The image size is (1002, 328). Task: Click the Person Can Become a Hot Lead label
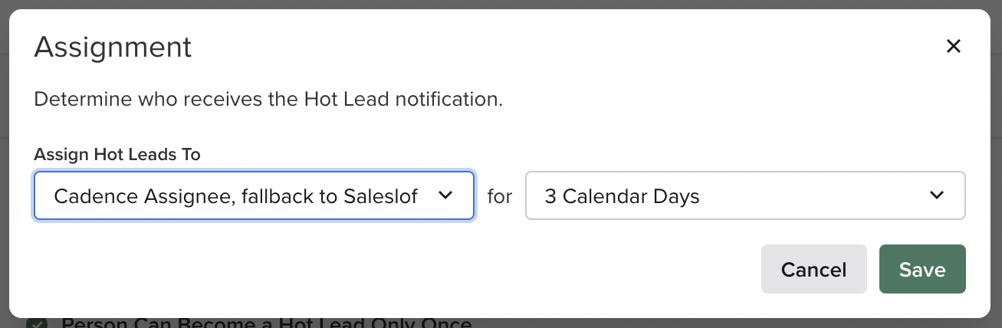tap(266, 323)
